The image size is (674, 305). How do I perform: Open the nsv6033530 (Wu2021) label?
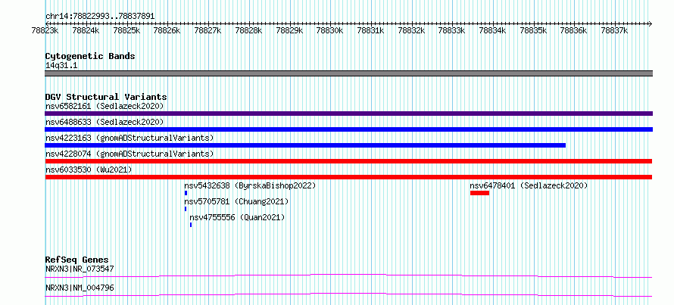click(89, 170)
